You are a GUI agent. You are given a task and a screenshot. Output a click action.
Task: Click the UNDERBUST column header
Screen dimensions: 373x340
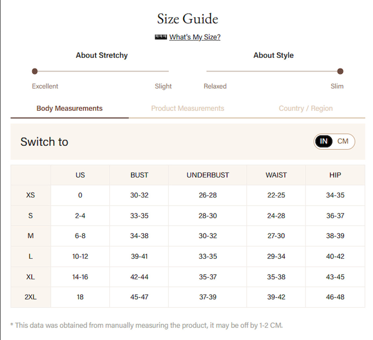click(208, 175)
